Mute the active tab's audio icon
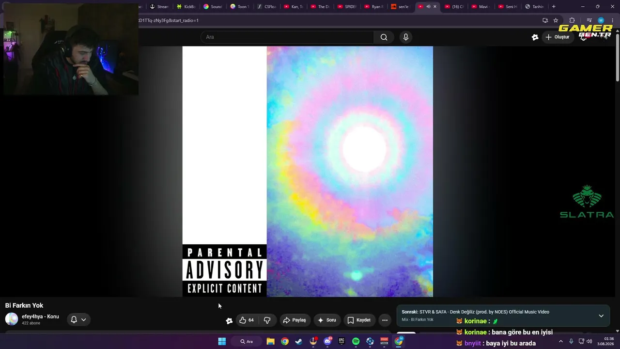Viewport: 620px width, 349px height. coord(428,7)
